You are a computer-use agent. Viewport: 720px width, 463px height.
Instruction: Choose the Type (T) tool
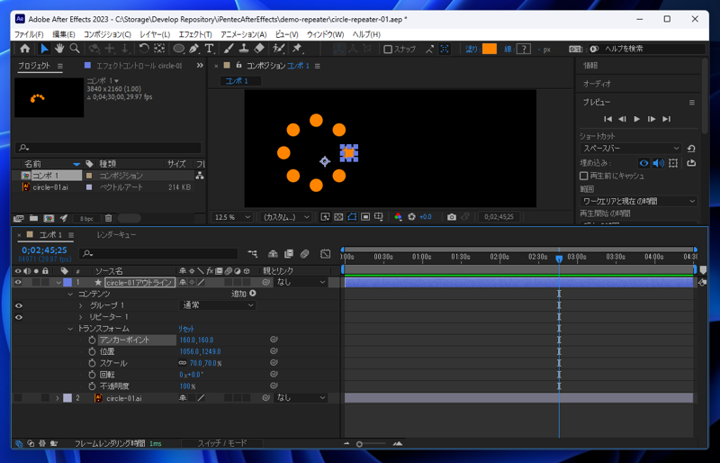tap(209, 49)
